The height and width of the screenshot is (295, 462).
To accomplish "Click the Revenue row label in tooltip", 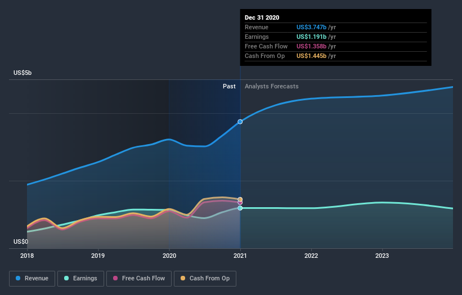I will (x=257, y=27).
